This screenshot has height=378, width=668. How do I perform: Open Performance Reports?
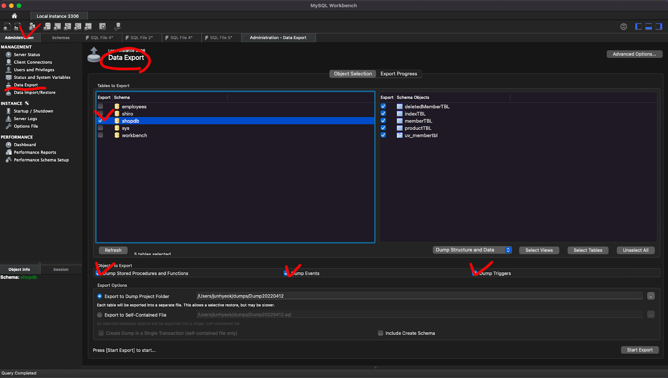[35, 152]
